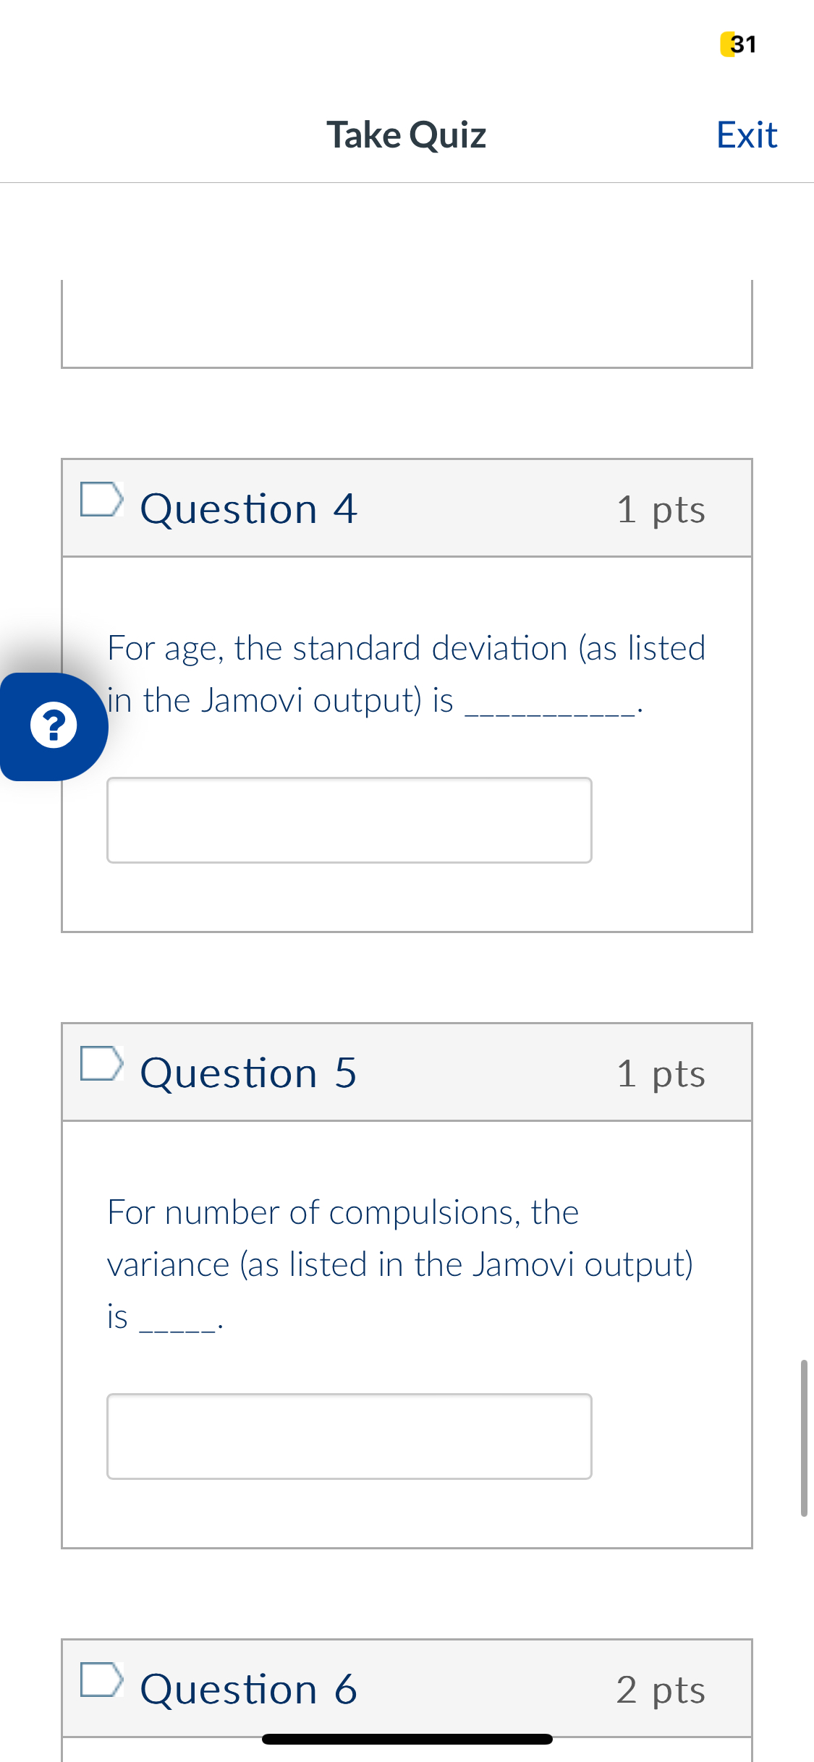Click the 2 pts label on Question 6
This screenshot has width=814, height=1762.
pos(661,1690)
